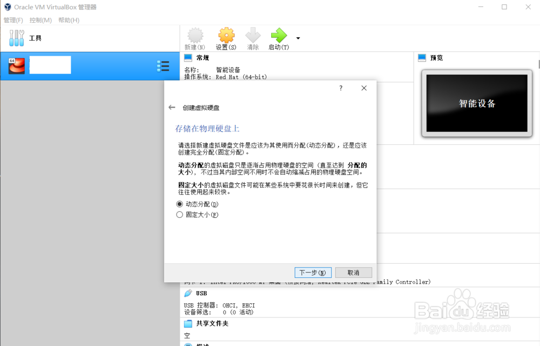The width and height of the screenshot is (540, 346).
Task: Close the VirtualBox Manager window
Action: (x=528, y=7)
